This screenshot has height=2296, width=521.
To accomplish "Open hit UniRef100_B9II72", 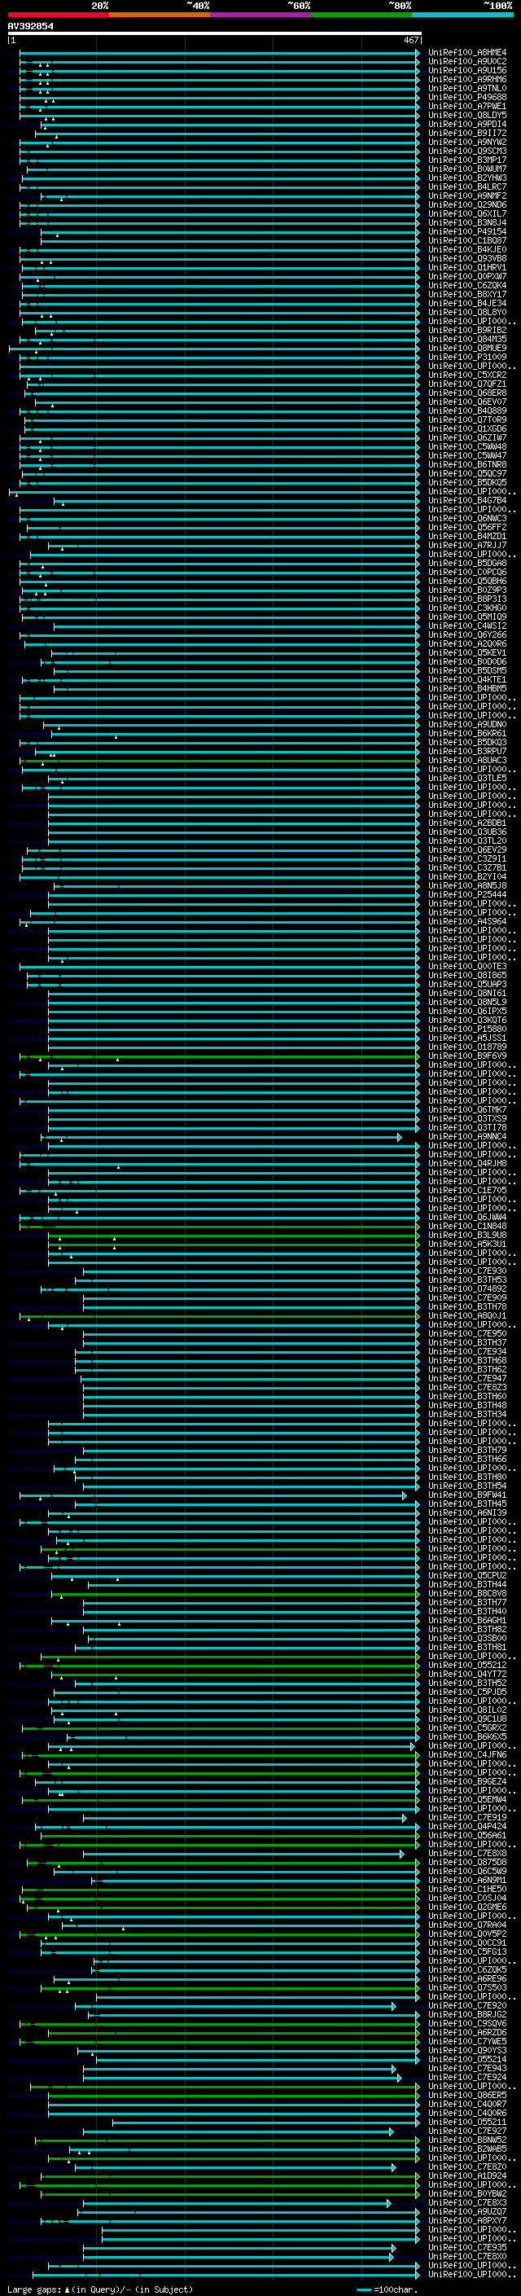I will [467, 133].
